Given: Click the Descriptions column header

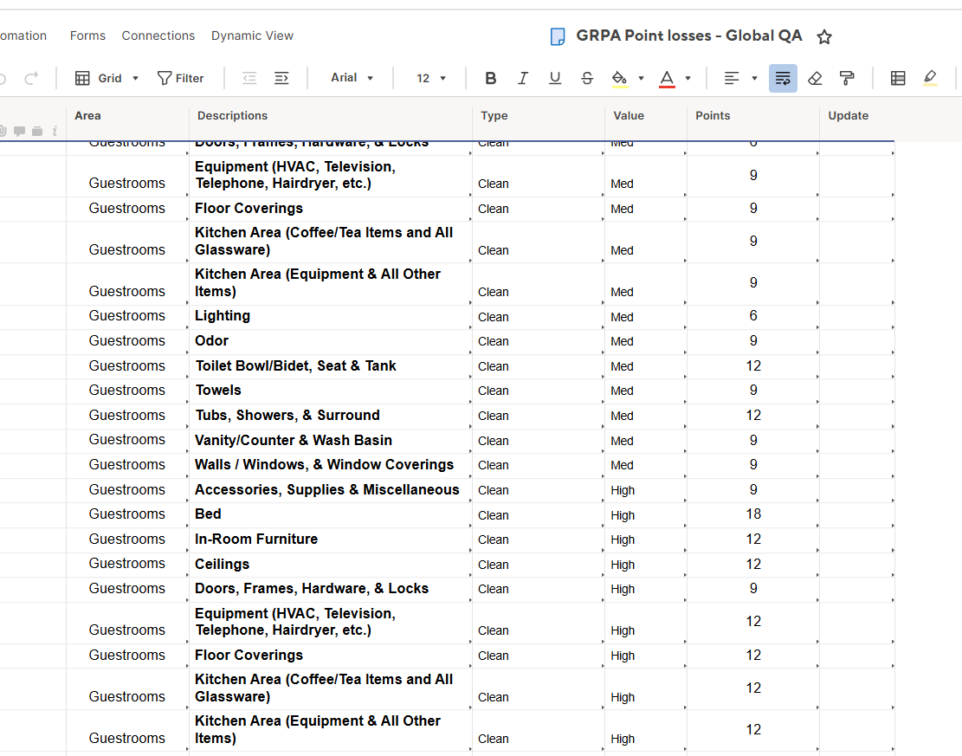Looking at the screenshot, I should coord(233,115).
